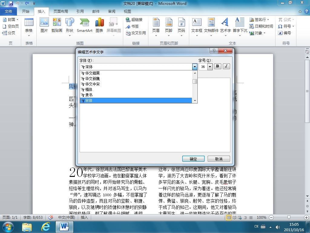The height and width of the screenshot is (233, 310).
Task: Open the Table (表格) insert menu
Action: pos(29,27)
